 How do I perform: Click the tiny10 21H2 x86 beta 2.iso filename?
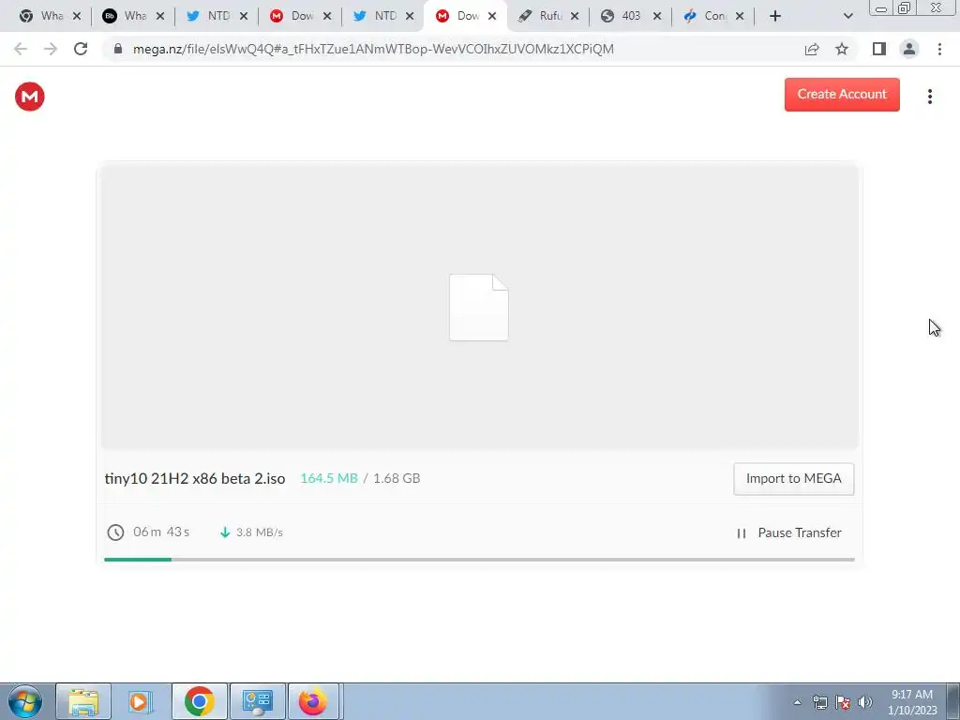[x=195, y=479]
